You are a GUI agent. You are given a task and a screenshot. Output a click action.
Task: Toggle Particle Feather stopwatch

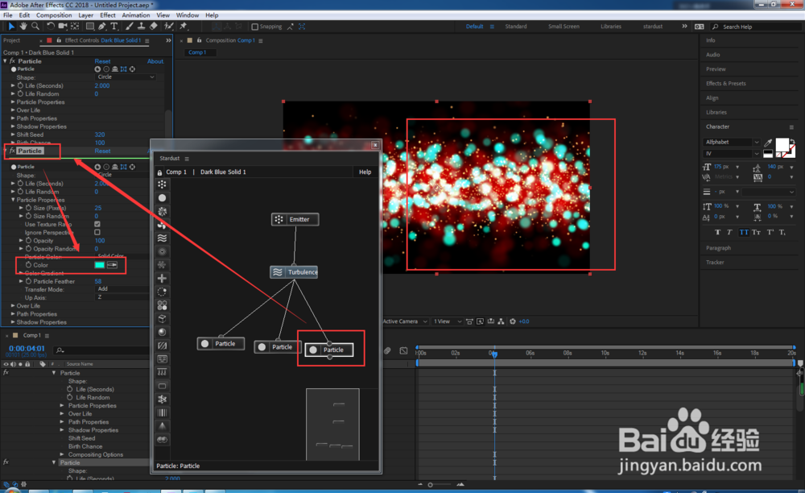[x=29, y=281]
